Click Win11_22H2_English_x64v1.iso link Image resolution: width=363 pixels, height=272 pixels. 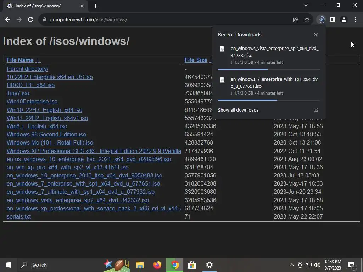click(47, 118)
